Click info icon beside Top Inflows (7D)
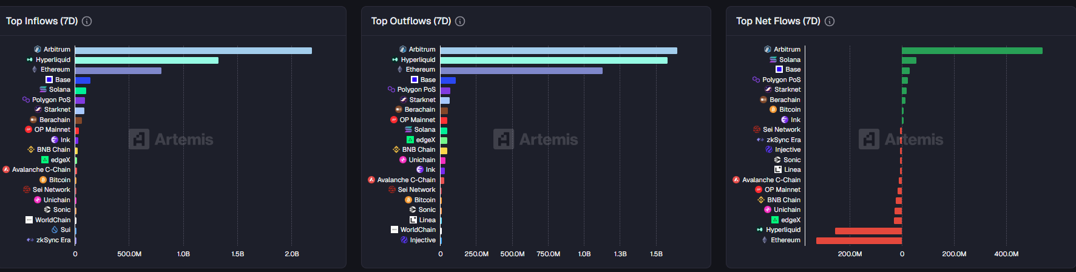1076x272 pixels. pos(87,21)
